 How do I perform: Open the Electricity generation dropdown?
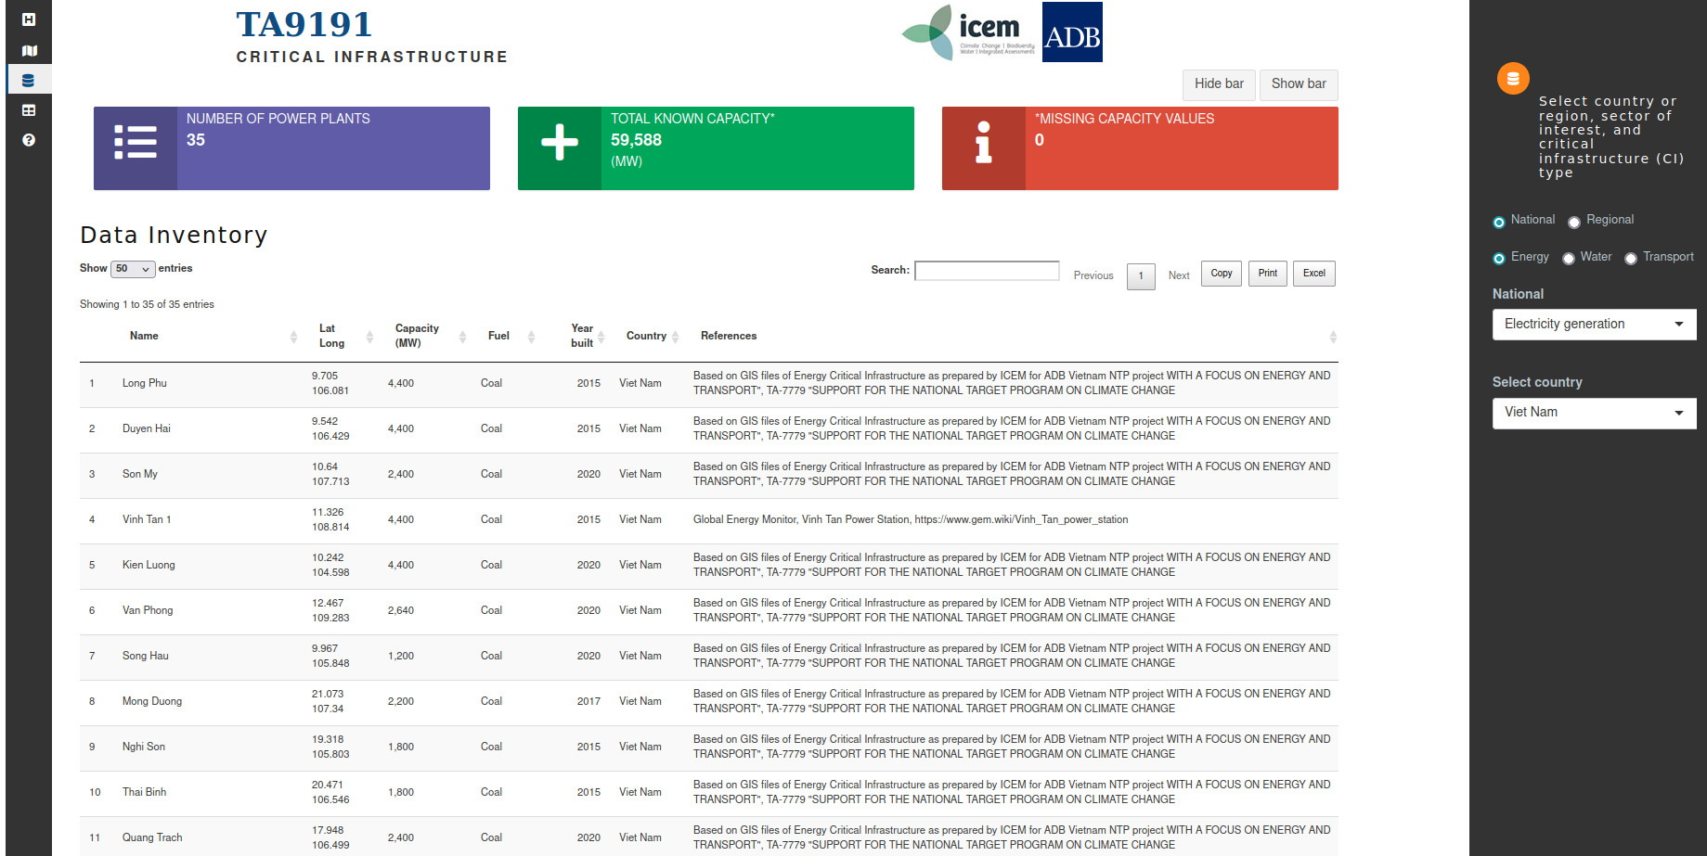pos(1593,325)
